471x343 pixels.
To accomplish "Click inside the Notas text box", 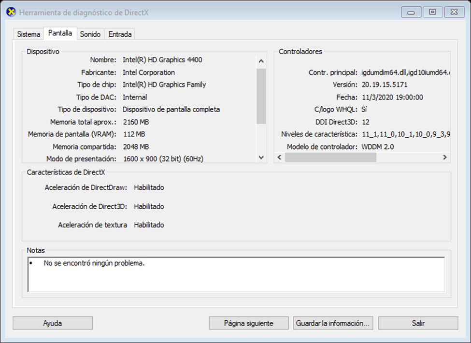I will [236, 274].
